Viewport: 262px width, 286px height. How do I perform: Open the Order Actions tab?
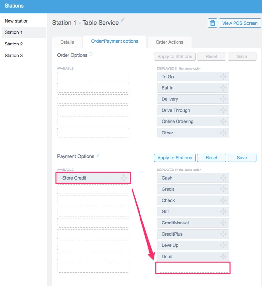169,42
